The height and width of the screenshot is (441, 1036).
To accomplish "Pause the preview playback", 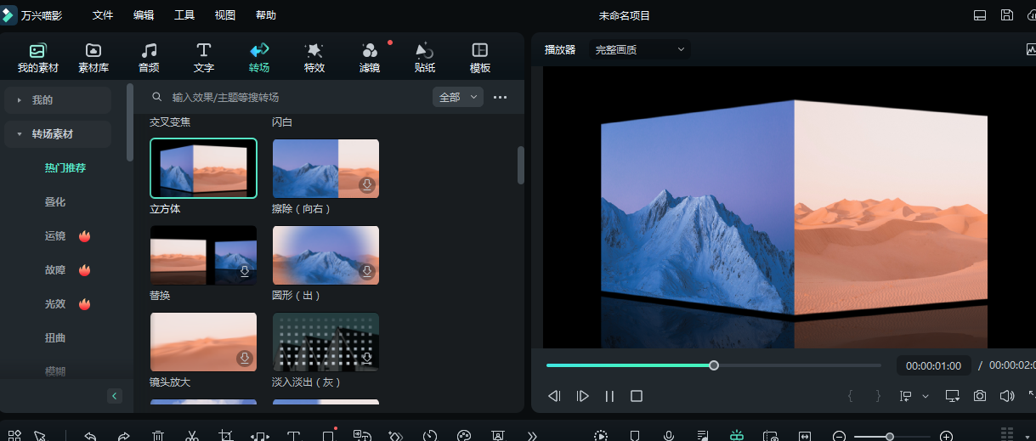I will click(x=609, y=396).
